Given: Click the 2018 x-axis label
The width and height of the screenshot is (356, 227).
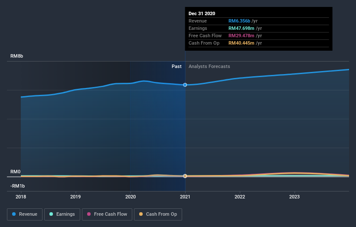Looking at the screenshot, I should point(21,197).
